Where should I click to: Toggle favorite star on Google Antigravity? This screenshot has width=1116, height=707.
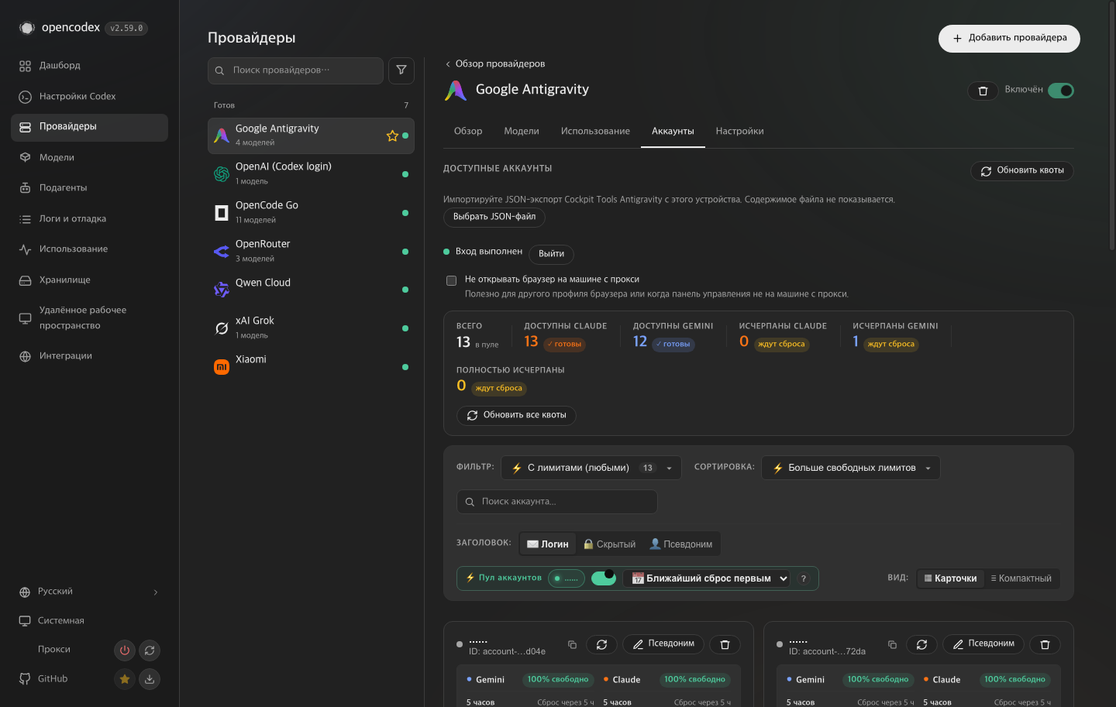(x=392, y=136)
